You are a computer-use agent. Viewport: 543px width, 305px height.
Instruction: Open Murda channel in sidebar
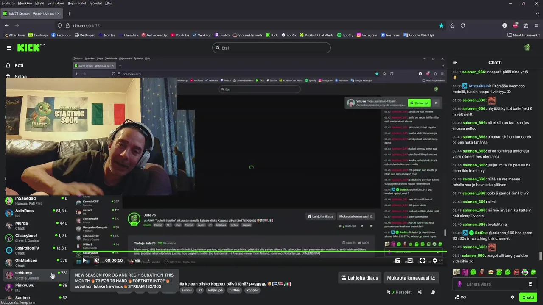coord(36,225)
